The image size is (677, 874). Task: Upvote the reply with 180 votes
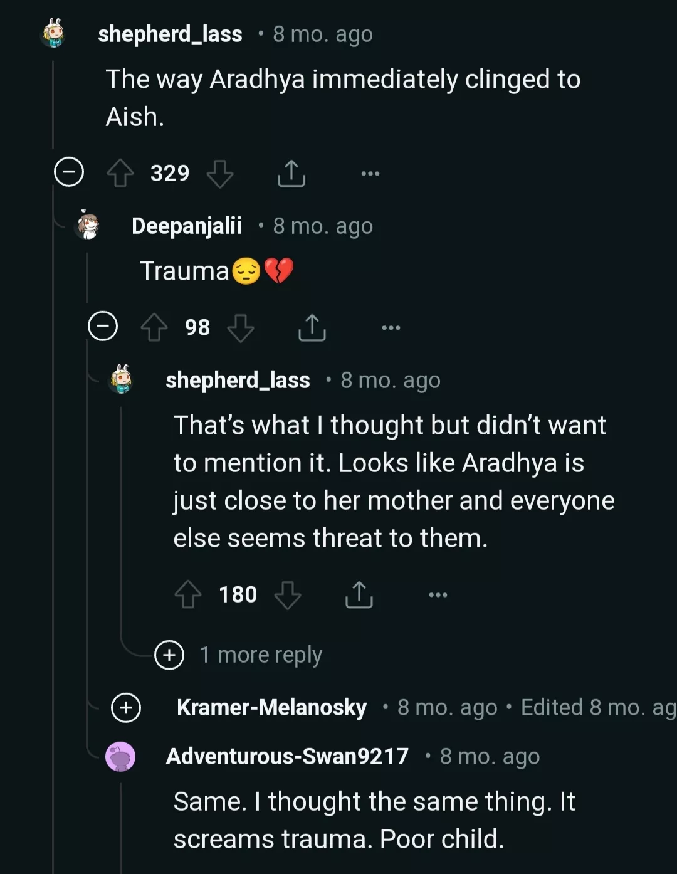click(x=188, y=594)
